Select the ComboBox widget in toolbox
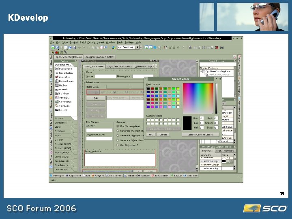This screenshot has height=219, width=292. 63,102
